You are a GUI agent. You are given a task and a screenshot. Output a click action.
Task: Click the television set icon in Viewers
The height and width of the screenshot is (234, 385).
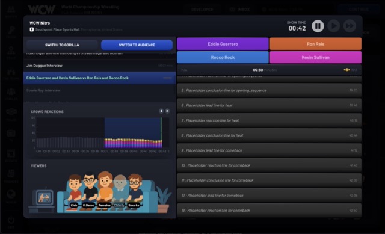pyautogui.click(x=44, y=197)
